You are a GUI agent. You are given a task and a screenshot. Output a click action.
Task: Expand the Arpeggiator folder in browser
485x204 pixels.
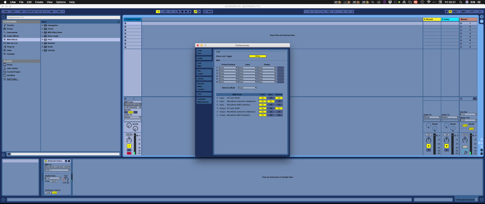coord(42,25)
